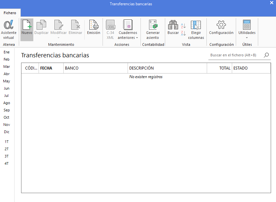Filter by month Jul
Viewport: 276px width, 202px height.
coord(7,96)
